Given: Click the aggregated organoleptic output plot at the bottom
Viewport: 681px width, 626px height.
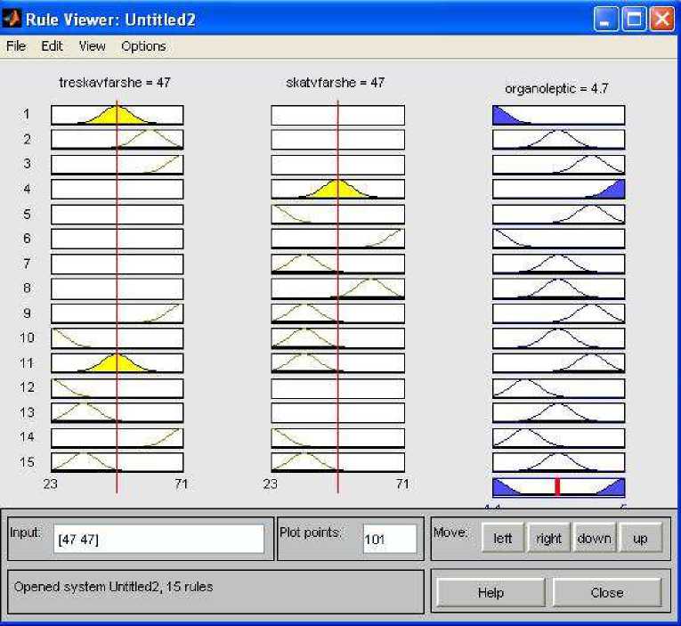Looking at the screenshot, I should point(558,487).
